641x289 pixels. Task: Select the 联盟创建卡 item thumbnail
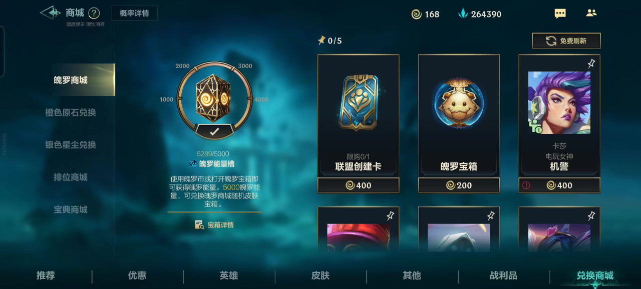(359, 102)
